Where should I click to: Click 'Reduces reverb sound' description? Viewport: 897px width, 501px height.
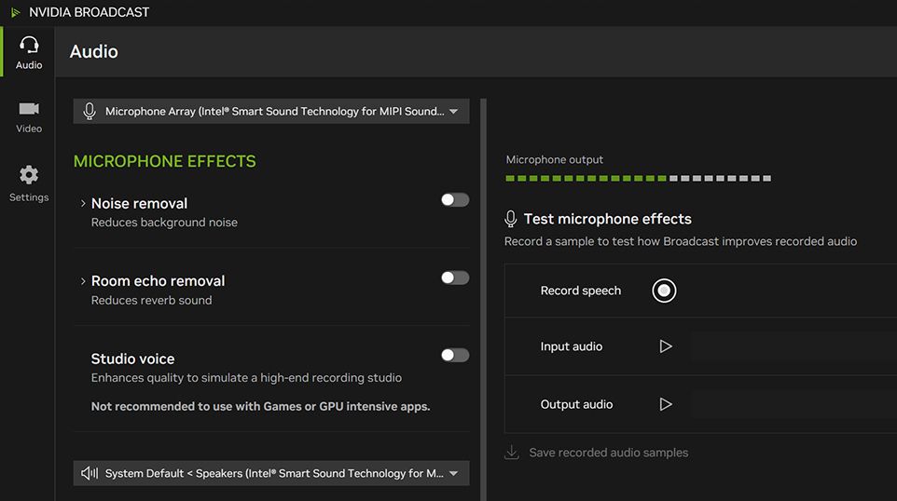click(x=152, y=301)
